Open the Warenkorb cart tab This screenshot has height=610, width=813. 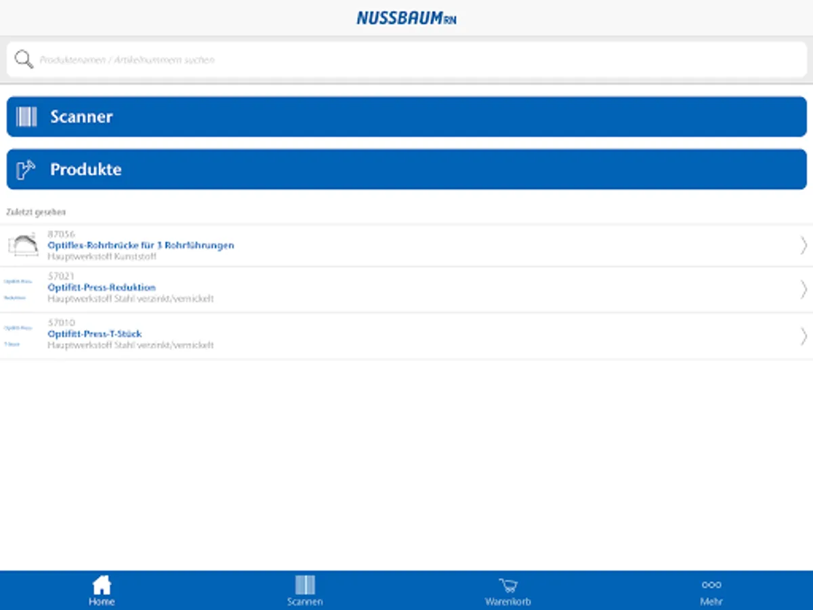[508, 590]
